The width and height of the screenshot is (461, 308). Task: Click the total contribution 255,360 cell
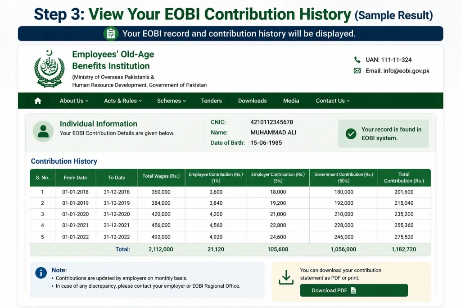point(404,225)
